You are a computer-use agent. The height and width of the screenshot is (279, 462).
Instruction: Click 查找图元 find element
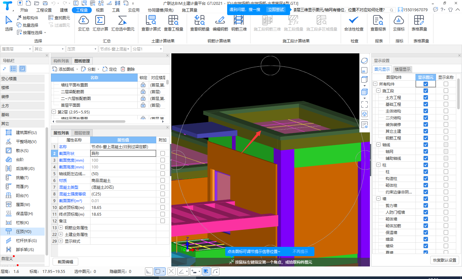(x=59, y=18)
